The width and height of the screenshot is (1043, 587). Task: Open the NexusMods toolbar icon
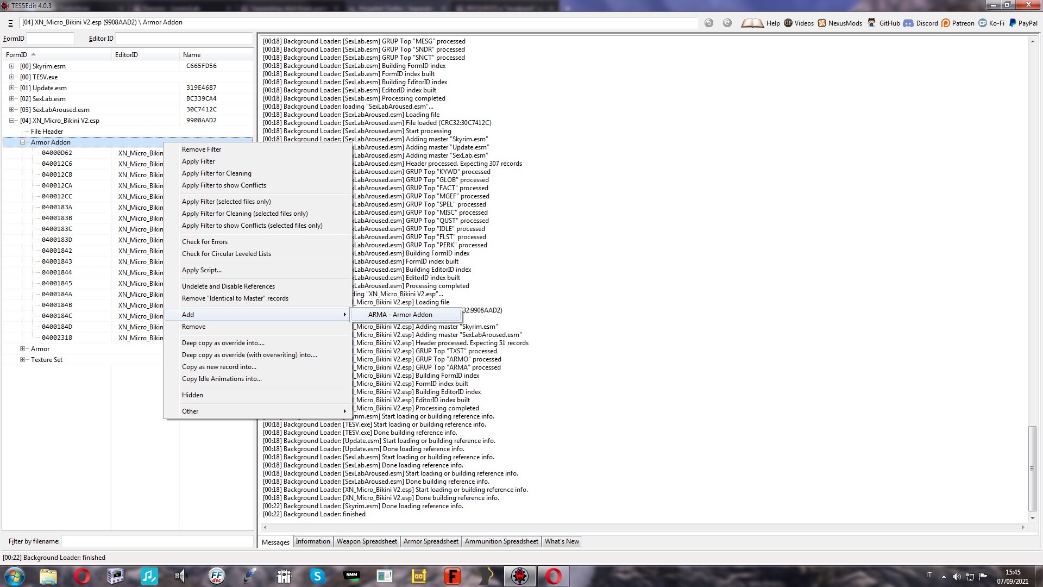[x=822, y=23]
